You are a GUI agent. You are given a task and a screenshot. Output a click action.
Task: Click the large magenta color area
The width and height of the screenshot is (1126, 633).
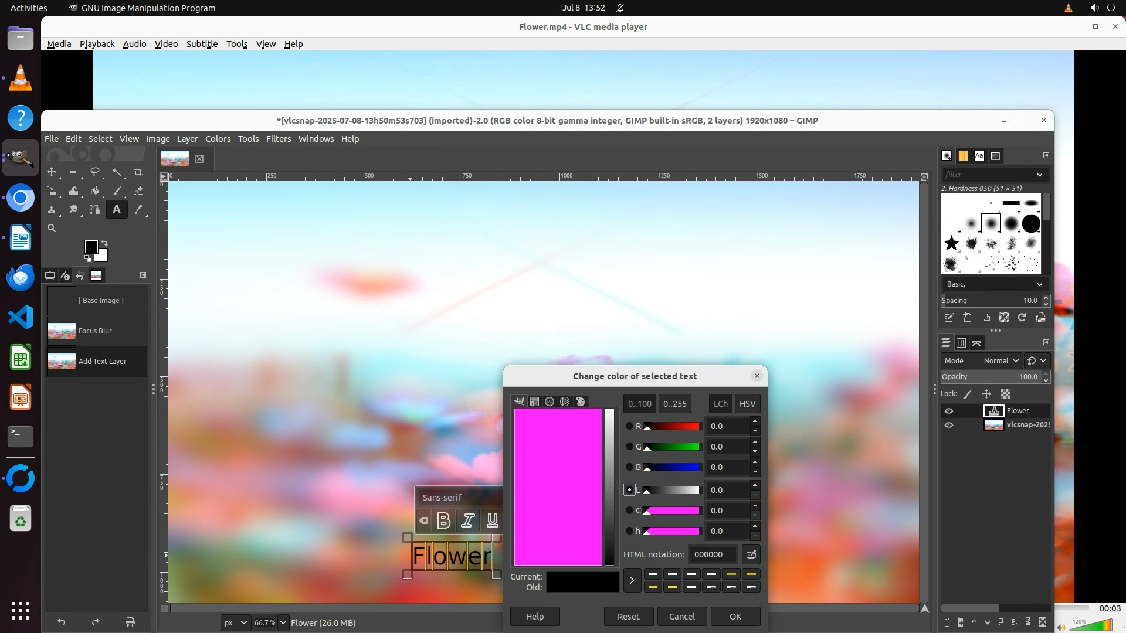click(558, 486)
